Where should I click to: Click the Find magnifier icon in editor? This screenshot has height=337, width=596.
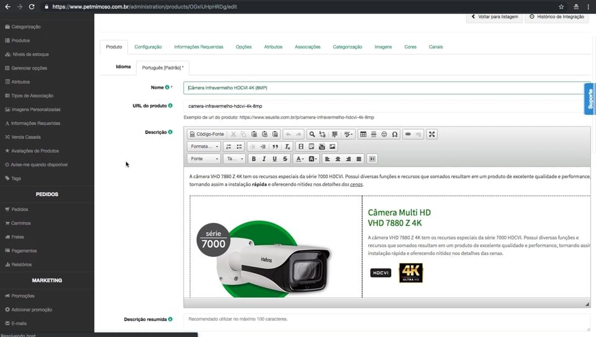312,134
